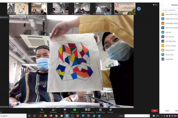Show next page of video thumbnails
Image resolution: width=178 pixels, height=118 pixels.
(x=139, y=9)
